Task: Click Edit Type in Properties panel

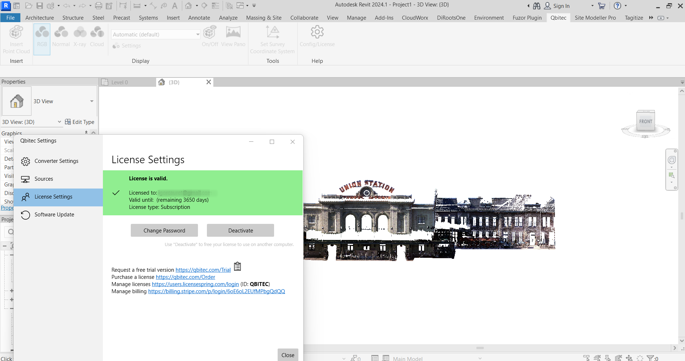Action: [x=80, y=122]
